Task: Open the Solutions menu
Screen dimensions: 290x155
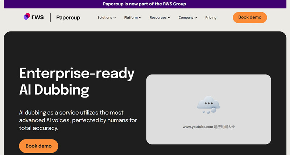Action: pyautogui.click(x=105, y=17)
